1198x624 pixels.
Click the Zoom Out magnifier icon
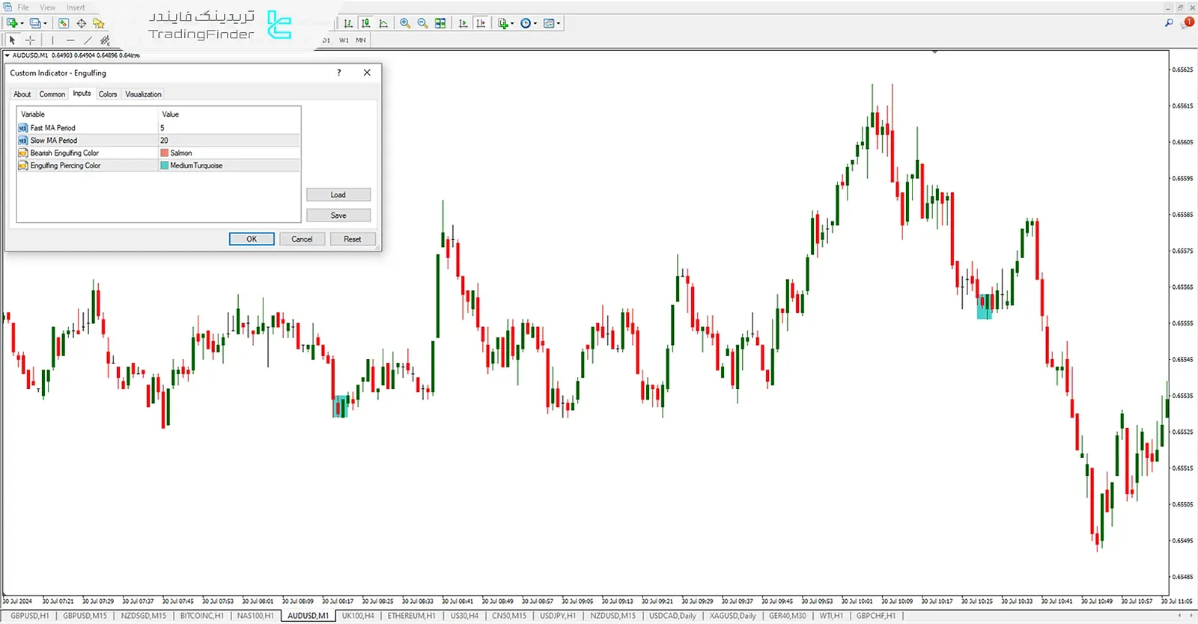tap(422, 23)
